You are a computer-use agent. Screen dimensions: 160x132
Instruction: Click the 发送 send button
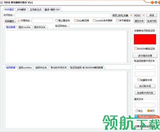(152, 15)
